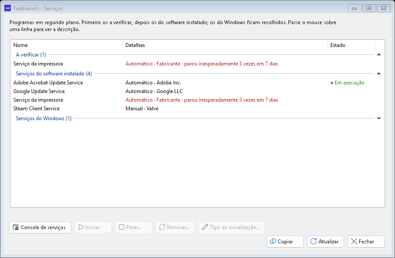The width and height of the screenshot is (395, 258).
Task: Click the Iniciar button
Action: 93,227
